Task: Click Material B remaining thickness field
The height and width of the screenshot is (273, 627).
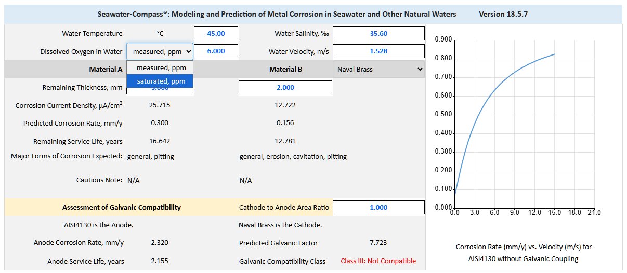Action: (285, 88)
